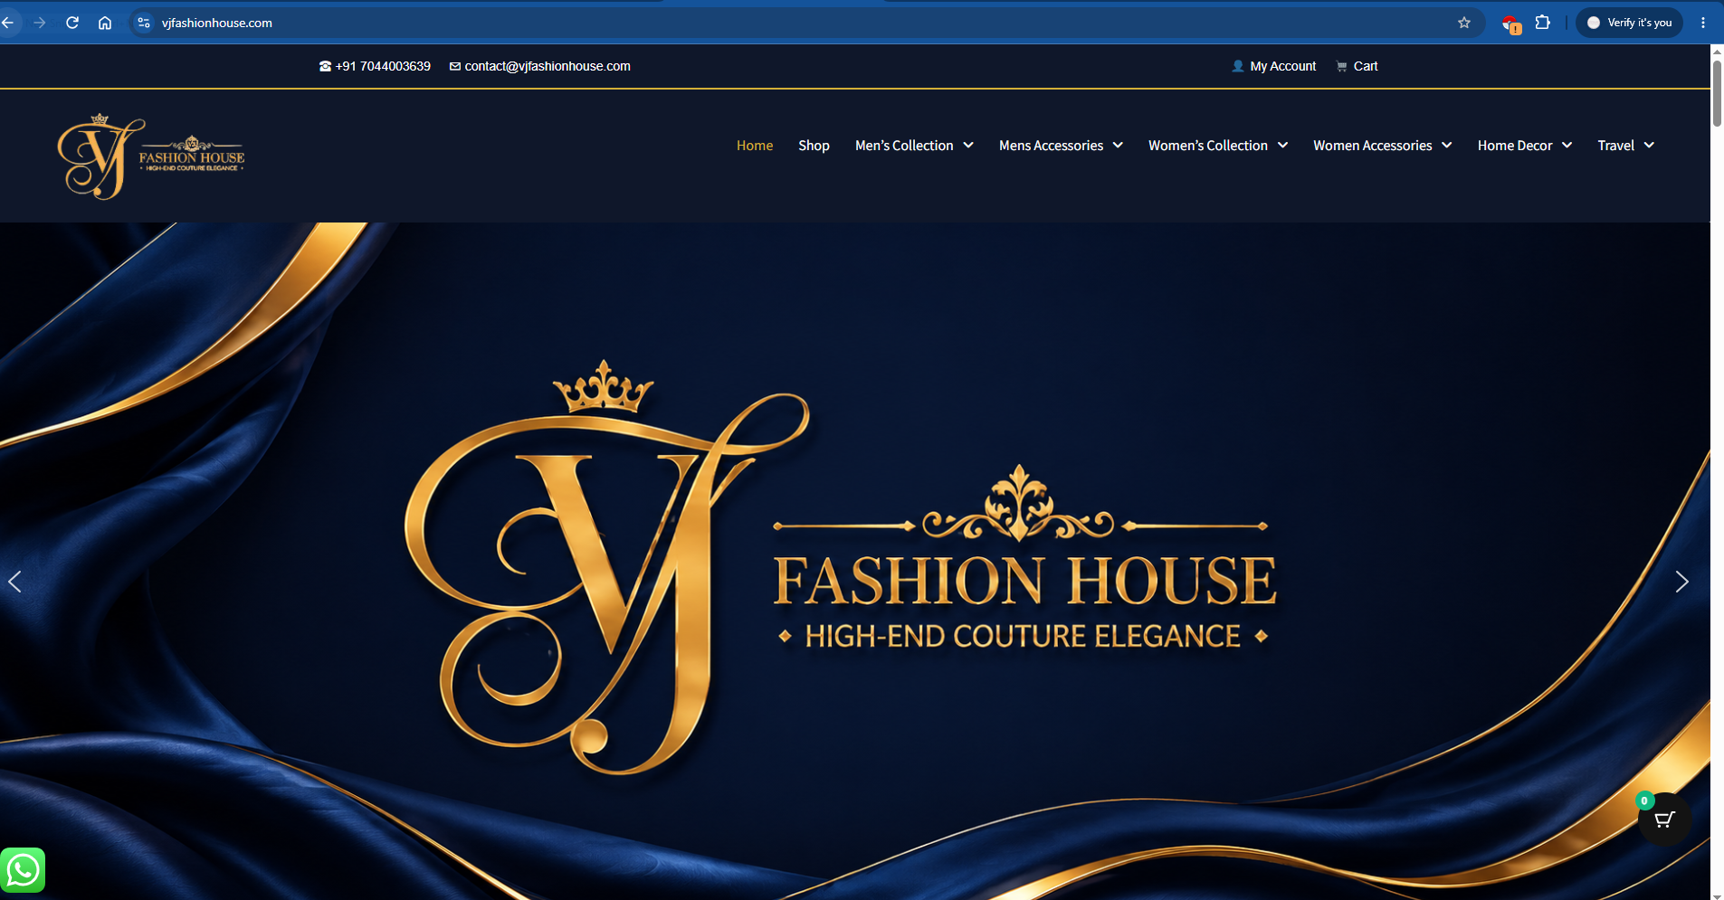Image resolution: width=1724 pixels, height=900 pixels.
Task: Expand the Women Accessories dropdown chevron
Action: click(1447, 146)
